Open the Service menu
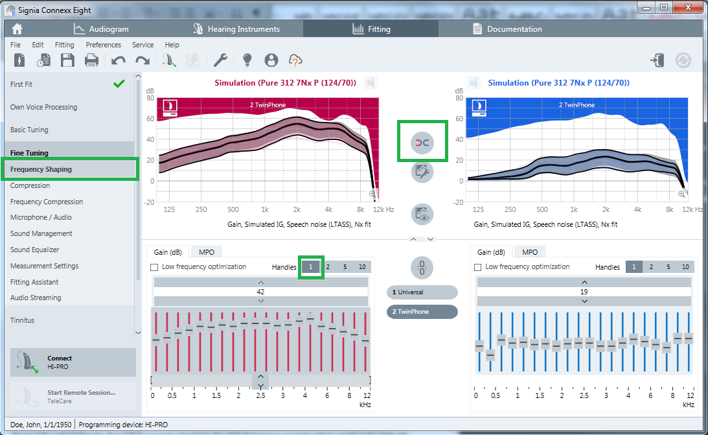This screenshot has width=708, height=435. [x=143, y=45]
